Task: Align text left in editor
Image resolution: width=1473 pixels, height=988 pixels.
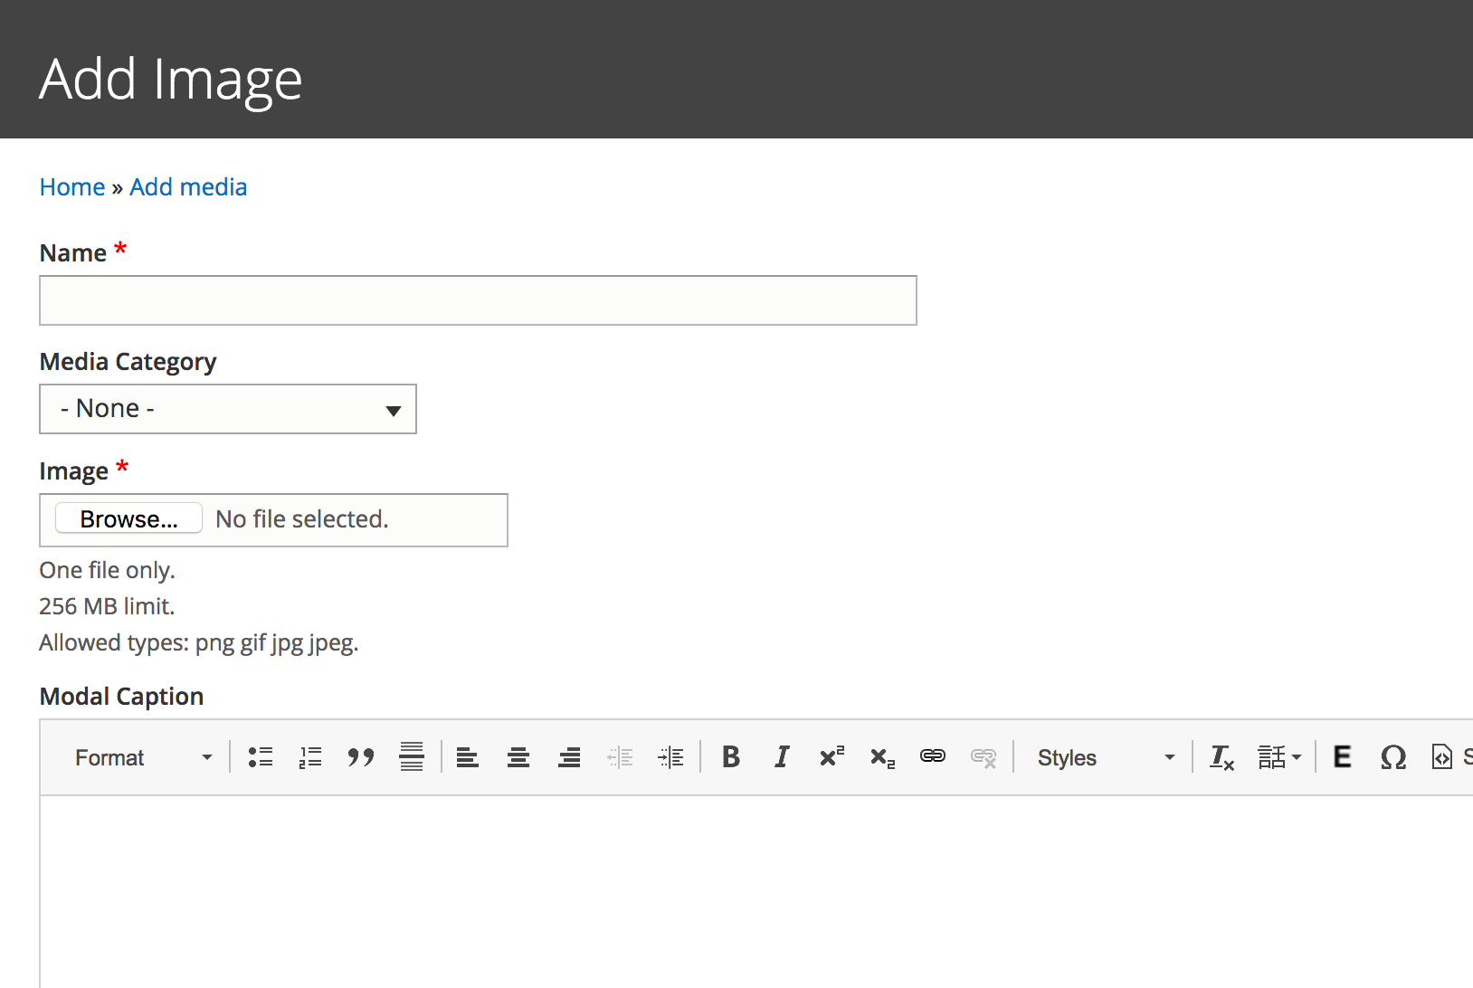Action: (468, 757)
